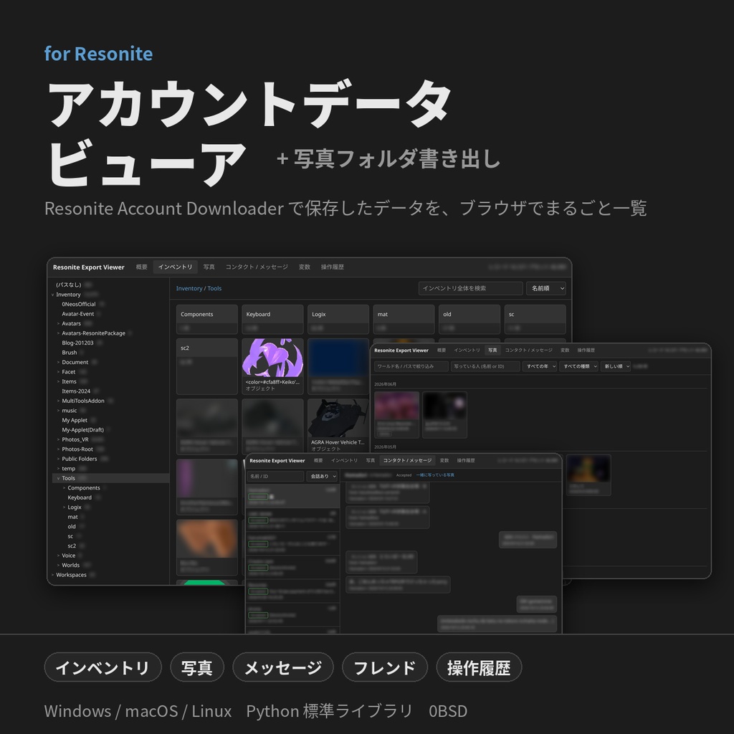Screen dimensions: 734x734
Task: Expand the Avatars-ResonitePackage folder arrow
Action: tap(59, 333)
